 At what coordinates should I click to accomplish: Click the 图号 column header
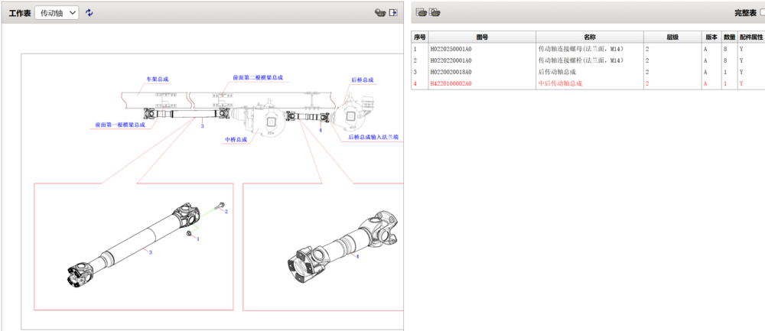(x=482, y=37)
